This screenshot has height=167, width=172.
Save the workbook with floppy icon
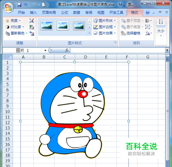pyautogui.click(x=19, y=5)
